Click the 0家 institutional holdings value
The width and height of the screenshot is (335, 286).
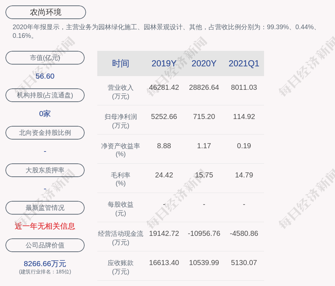(x=45, y=114)
